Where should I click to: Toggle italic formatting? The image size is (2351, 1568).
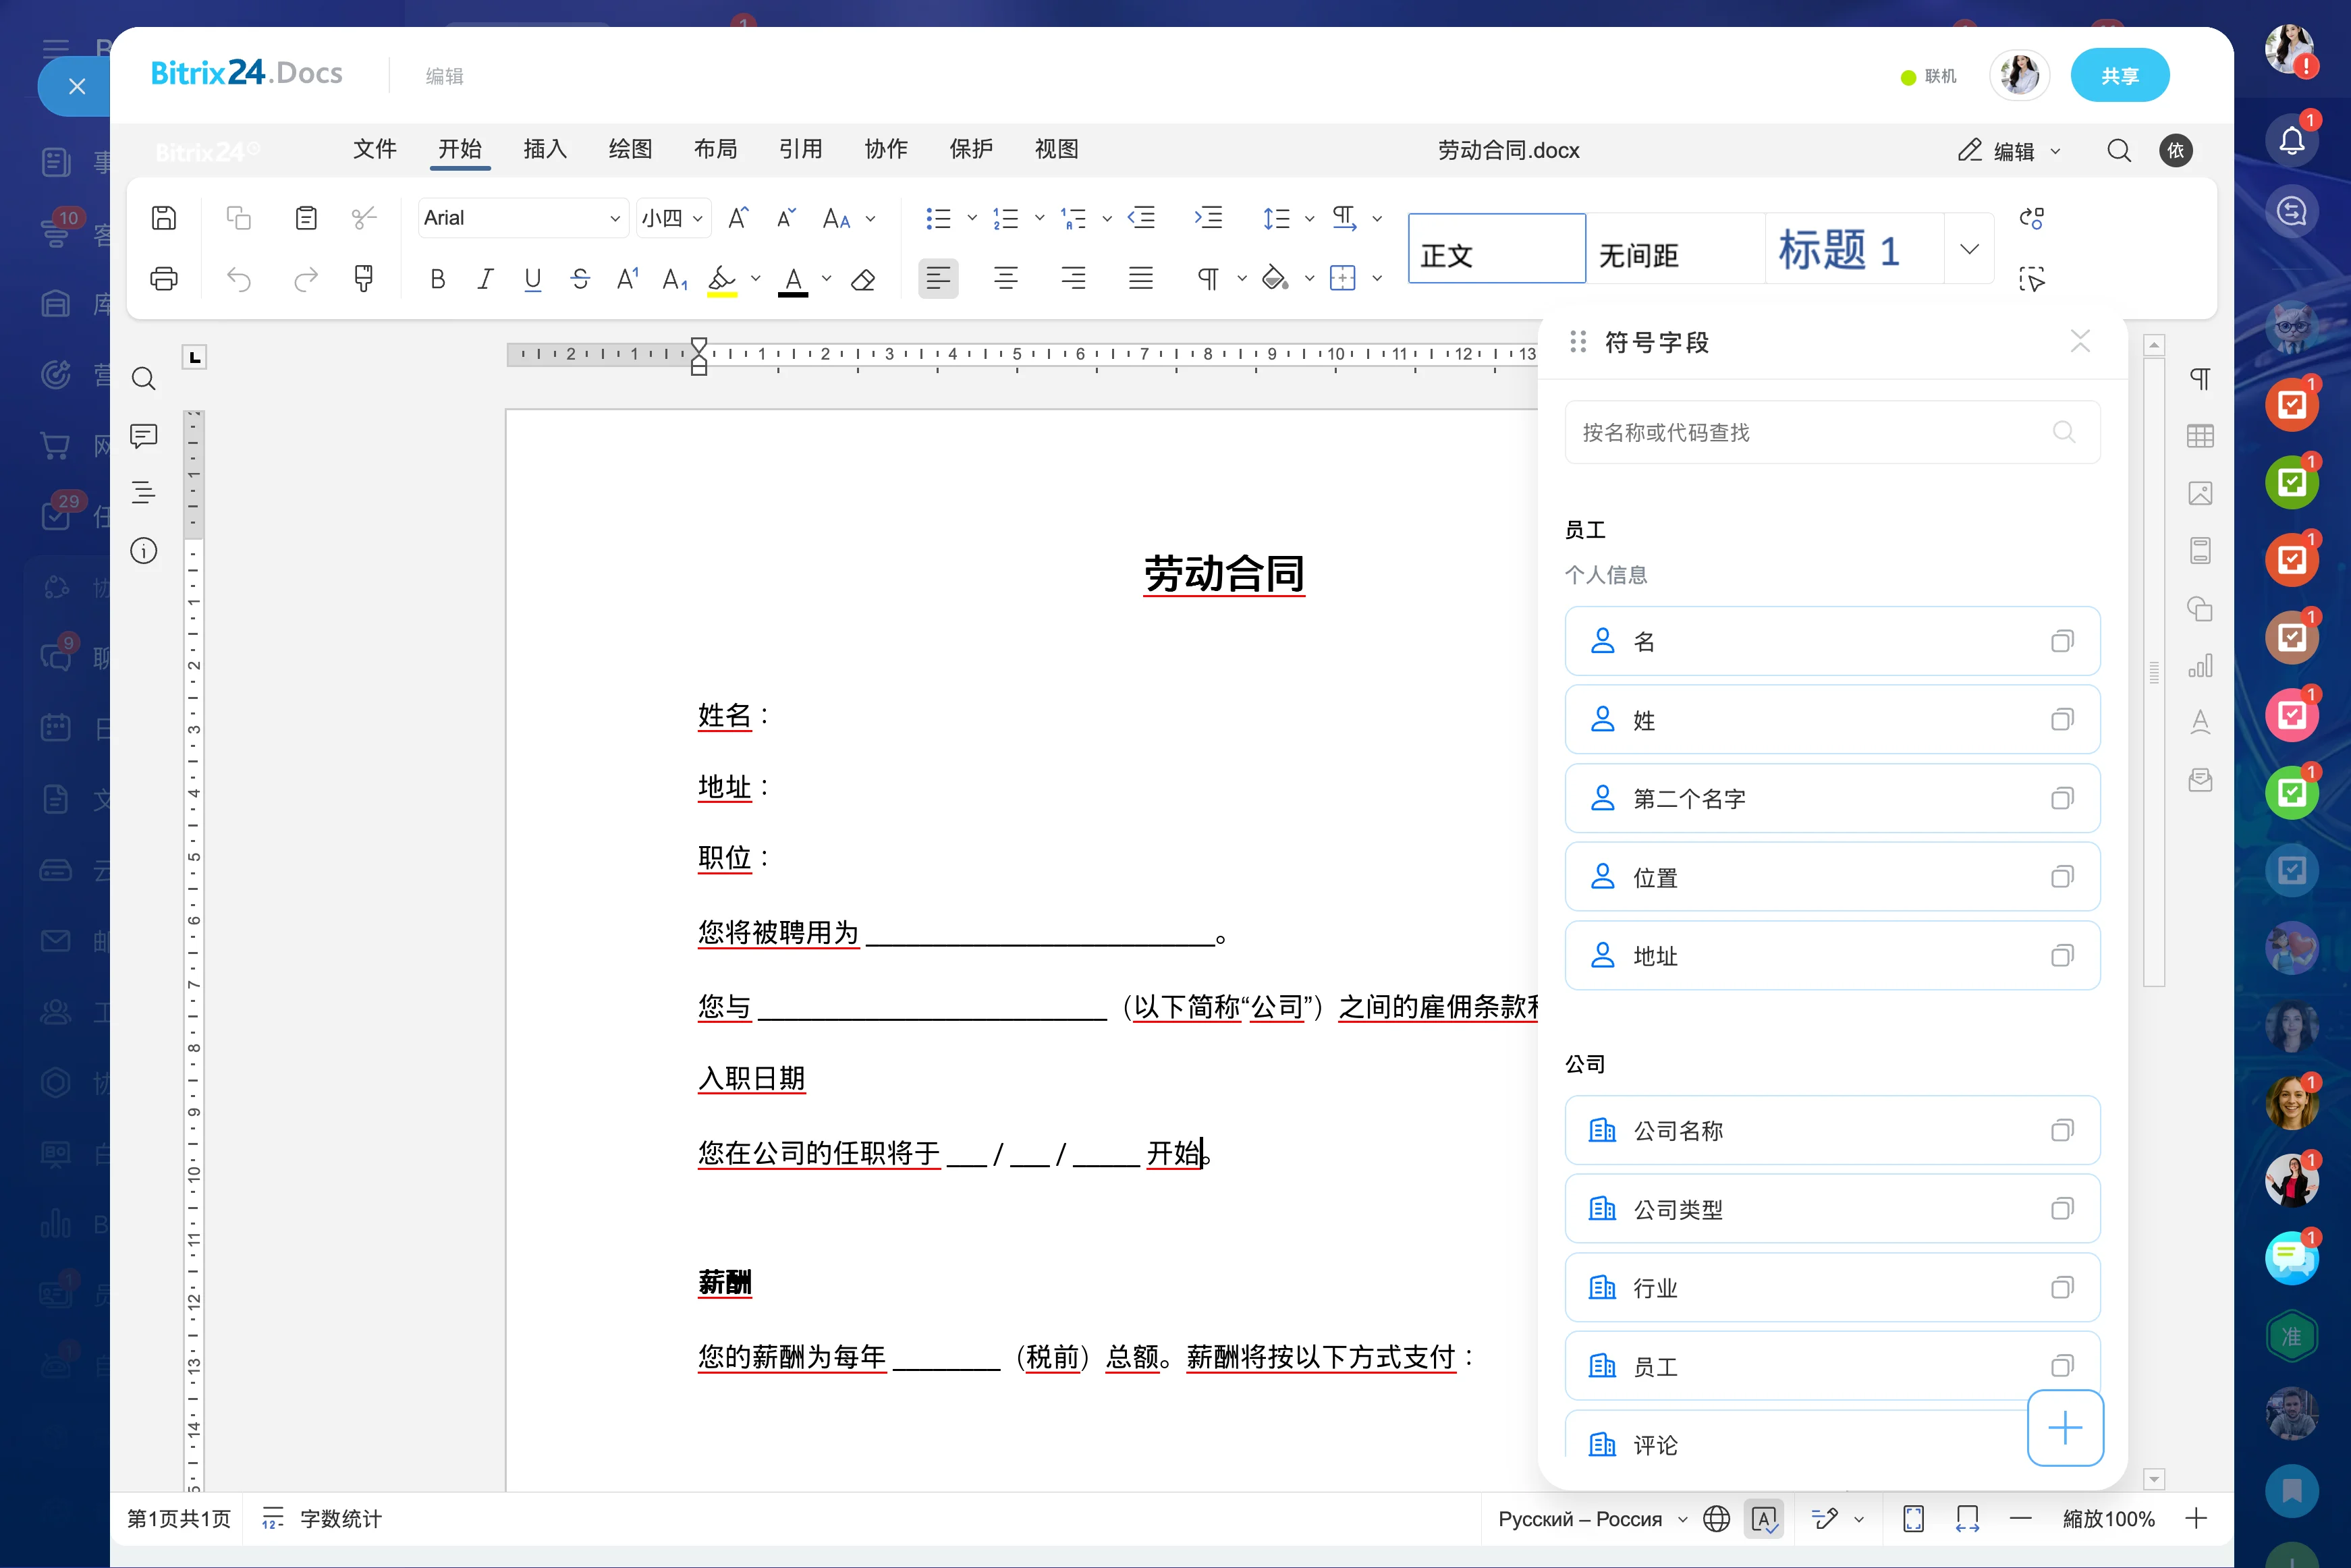point(485,279)
